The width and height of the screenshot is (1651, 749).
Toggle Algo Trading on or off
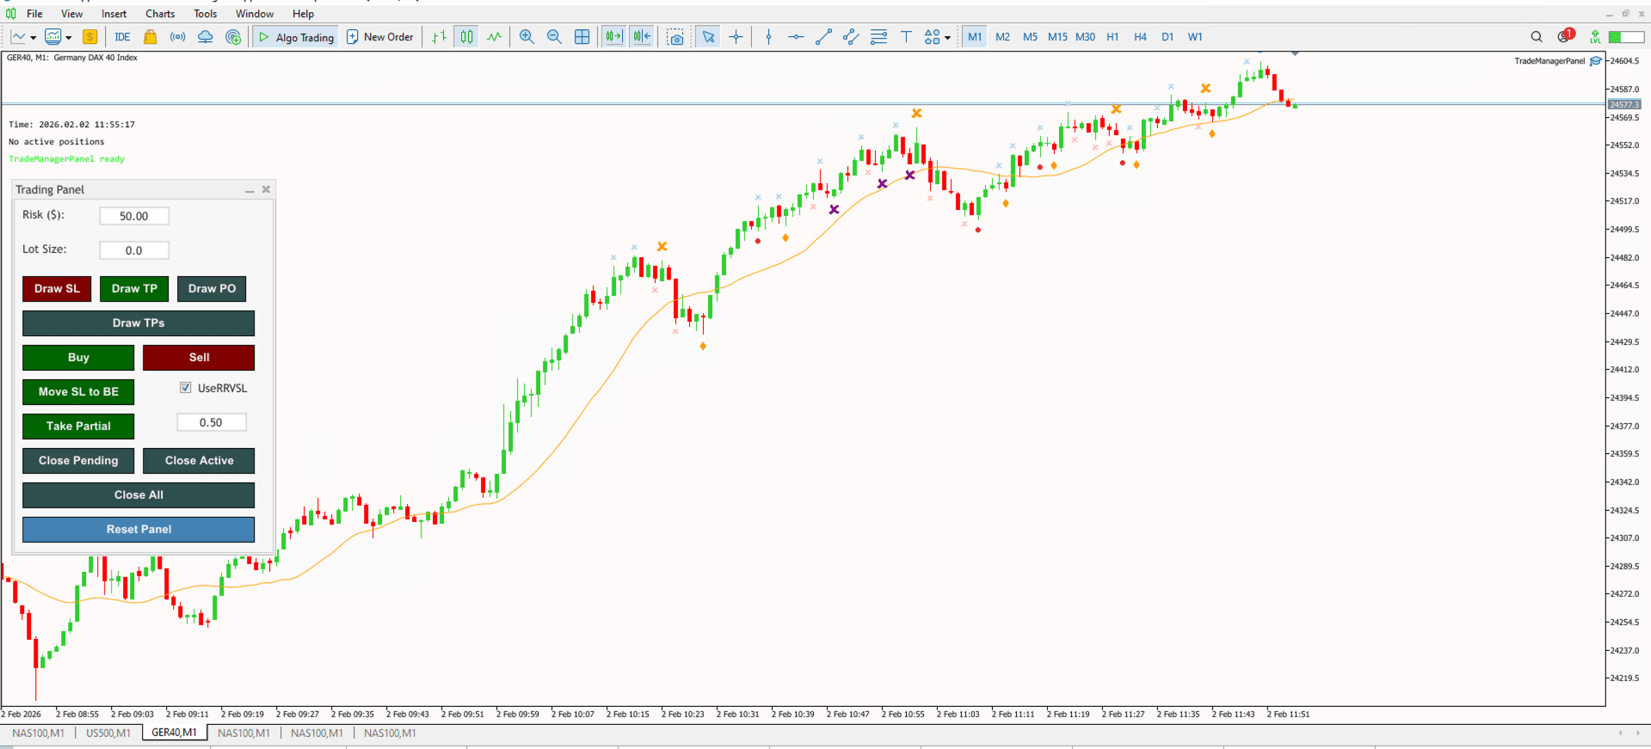296,37
